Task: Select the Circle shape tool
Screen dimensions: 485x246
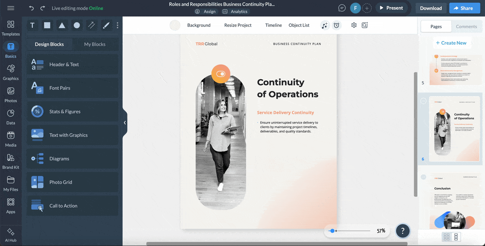Action: tap(76, 25)
